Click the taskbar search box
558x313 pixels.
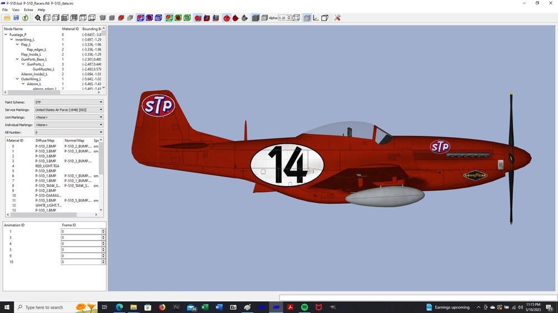coord(55,307)
